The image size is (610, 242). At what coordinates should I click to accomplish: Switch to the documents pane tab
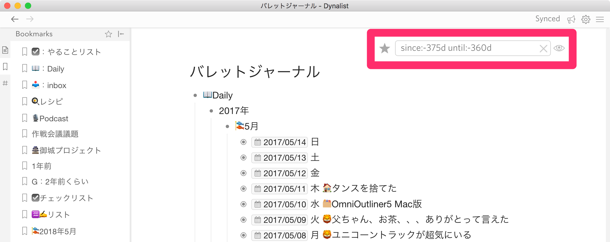coord(5,50)
